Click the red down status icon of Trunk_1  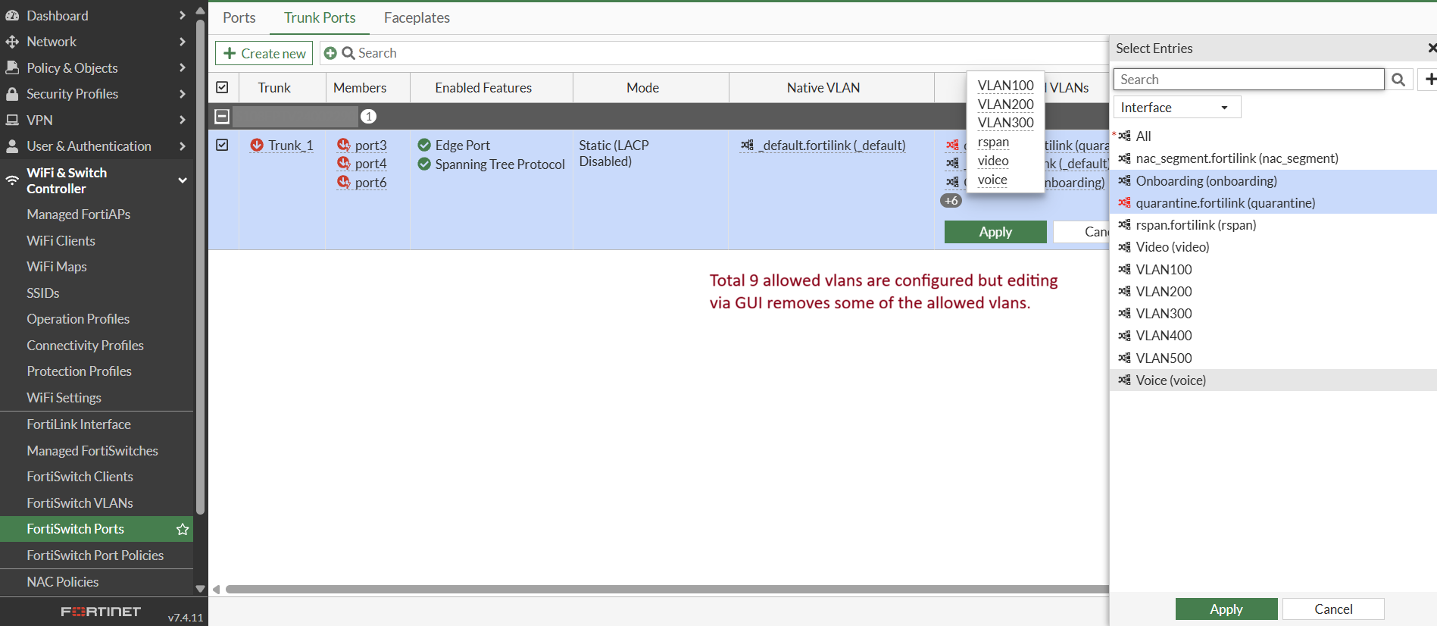(x=258, y=146)
